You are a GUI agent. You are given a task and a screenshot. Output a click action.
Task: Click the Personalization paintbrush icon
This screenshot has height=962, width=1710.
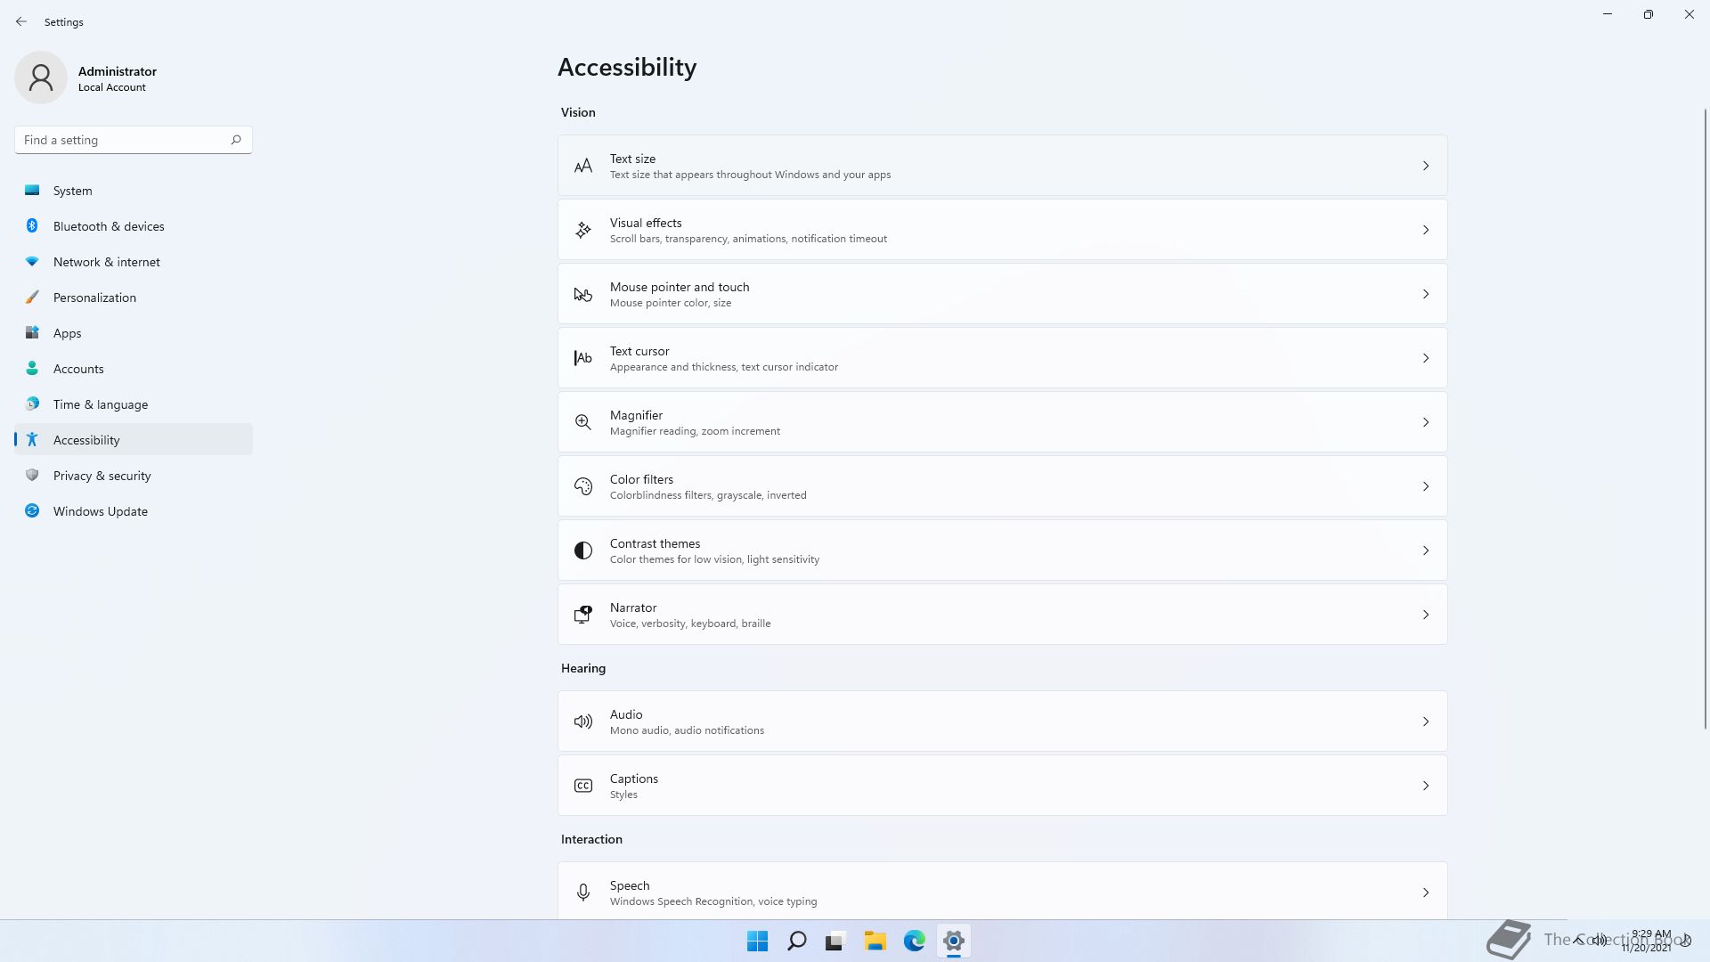click(x=32, y=297)
